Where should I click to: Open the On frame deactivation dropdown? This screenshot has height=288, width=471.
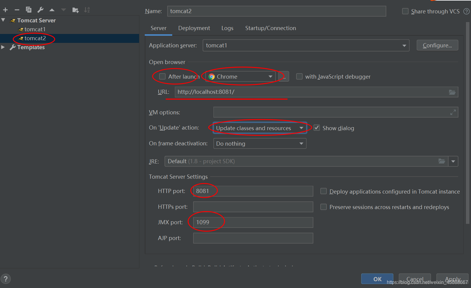point(260,144)
